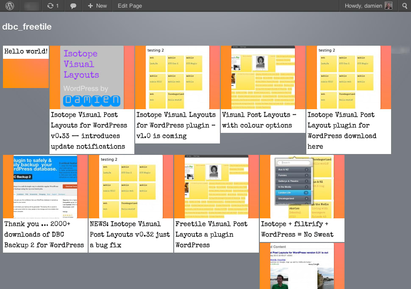Click the damien avatar picture
411x289 pixels.
click(388, 6)
